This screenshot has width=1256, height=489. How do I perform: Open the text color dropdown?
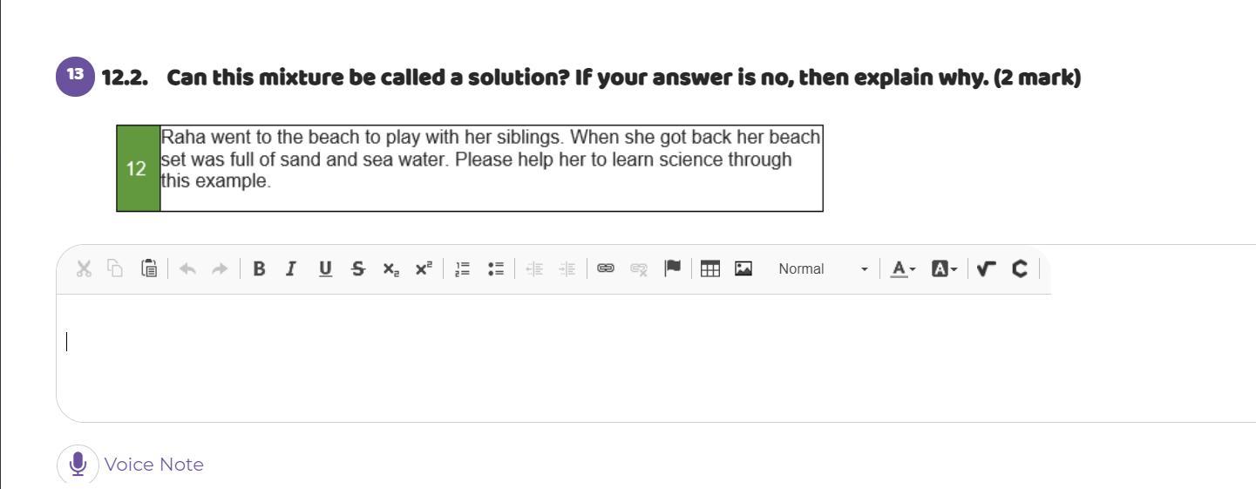click(x=902, y=268)
